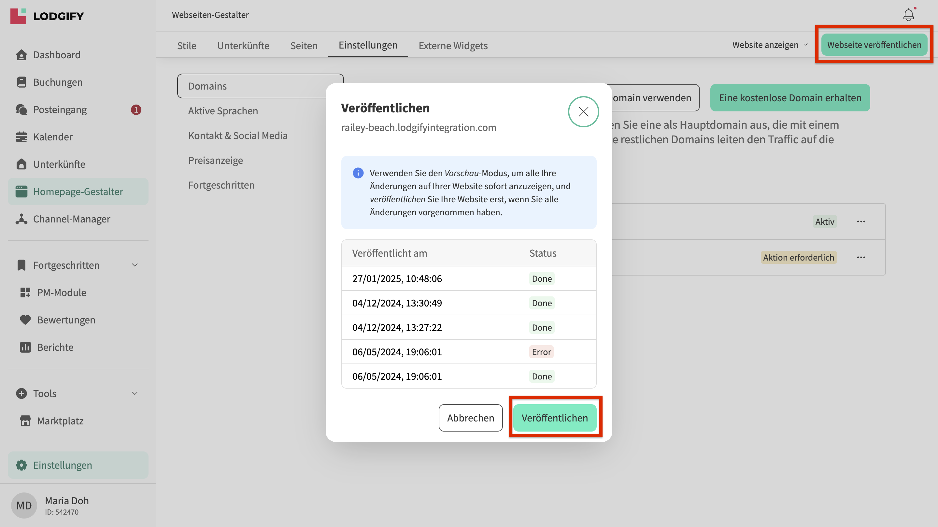938x527 pixels.
Task: Click the Kalender calendar icon
Action: coord(21,137)
